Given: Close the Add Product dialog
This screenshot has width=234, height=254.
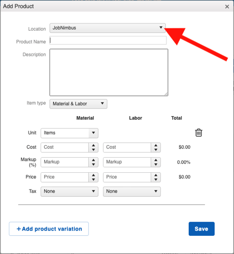Looking at the screenshot, I should (227, 7).
